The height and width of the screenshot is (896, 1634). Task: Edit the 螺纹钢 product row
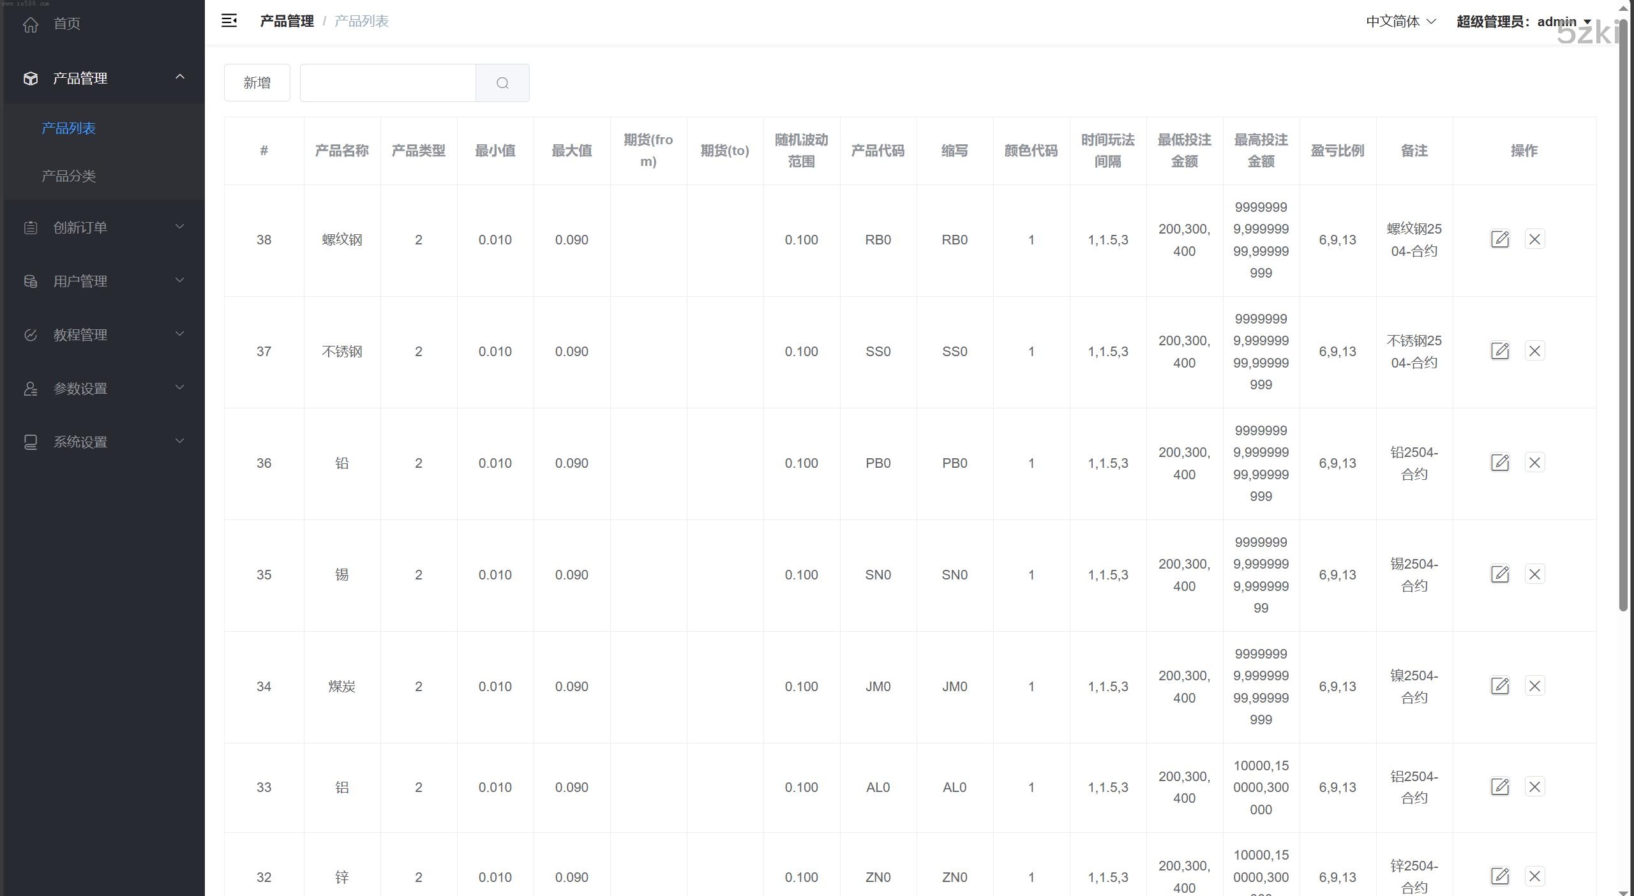pos(1499,239)
